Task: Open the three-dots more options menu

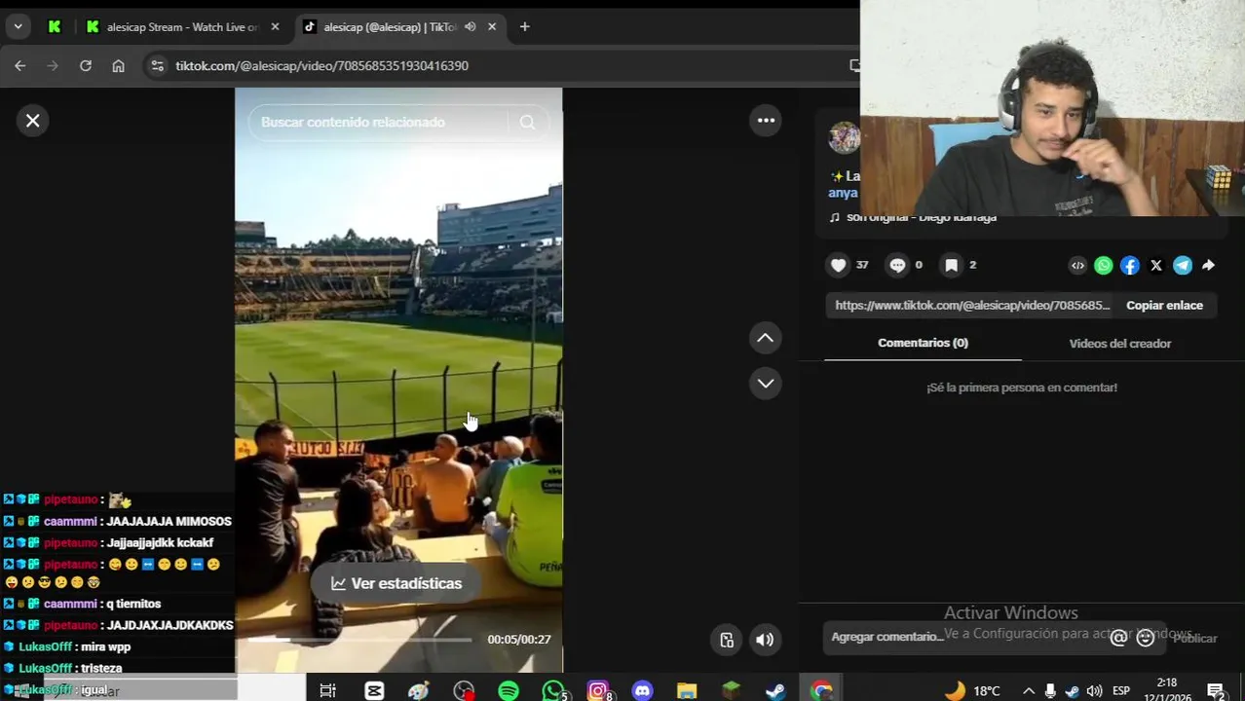Action: point(766,121)
